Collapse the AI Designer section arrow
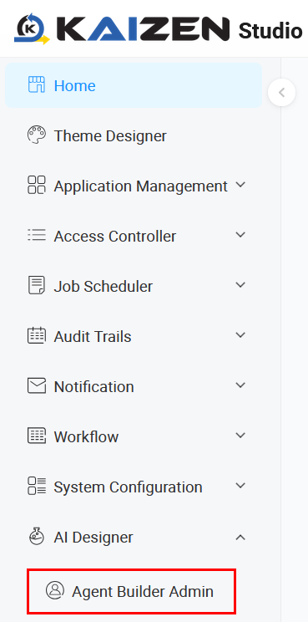Viewport: 308px width, 622px height. point(240,538)
